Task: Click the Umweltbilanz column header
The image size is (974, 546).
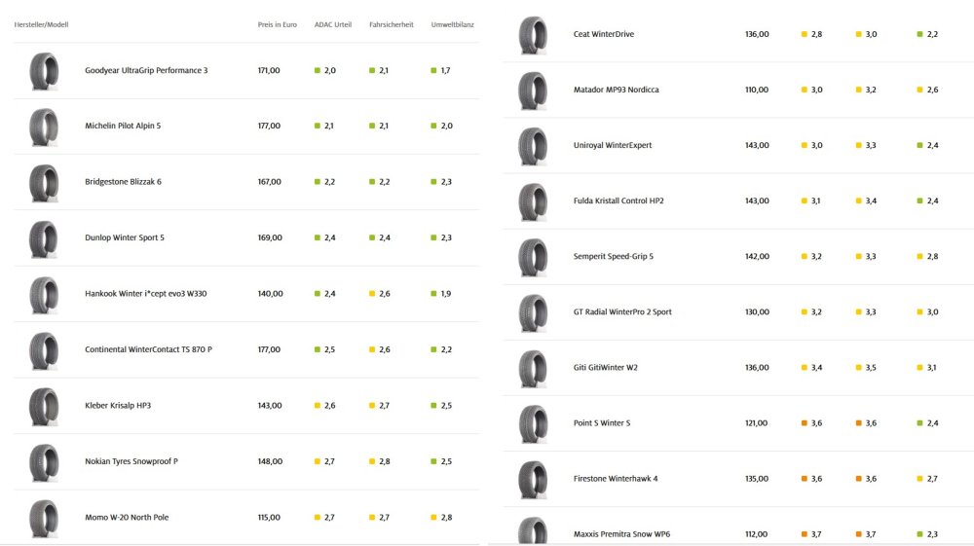Action: pos(452,25)
